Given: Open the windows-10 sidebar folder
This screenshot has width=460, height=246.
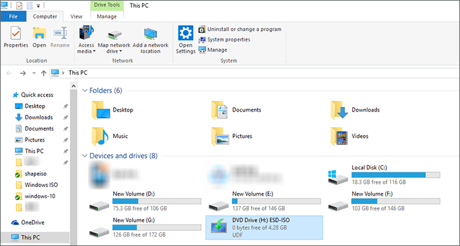Looking at the screenshot, I should [35, 196].
